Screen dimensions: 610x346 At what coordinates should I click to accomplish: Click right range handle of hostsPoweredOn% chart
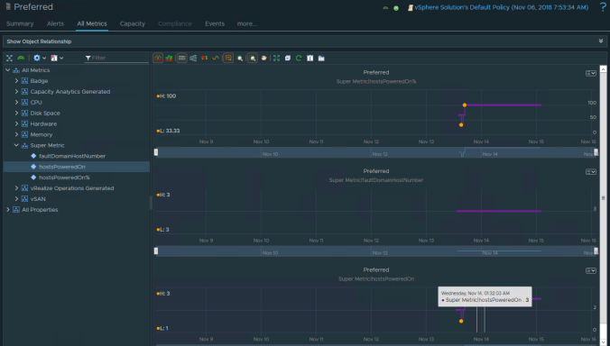pos(596,152)
